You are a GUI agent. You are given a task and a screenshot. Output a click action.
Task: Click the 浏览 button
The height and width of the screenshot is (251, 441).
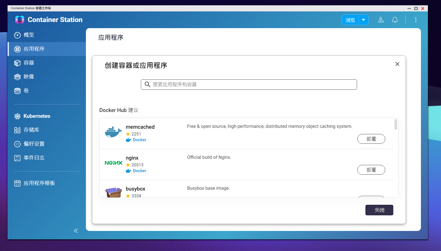[x=350, y=20]
